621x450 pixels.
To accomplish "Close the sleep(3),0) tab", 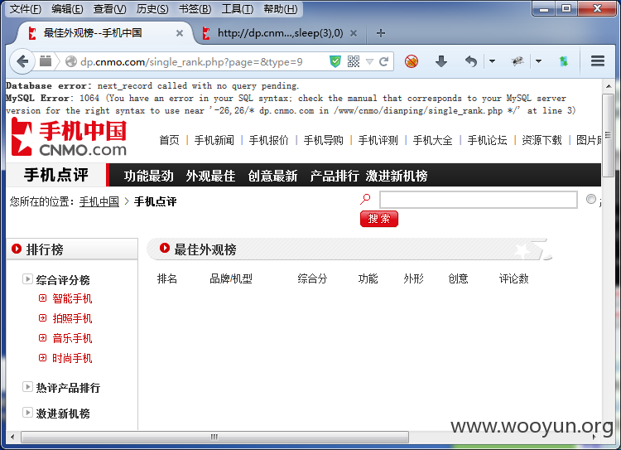I will pos(354,33).
